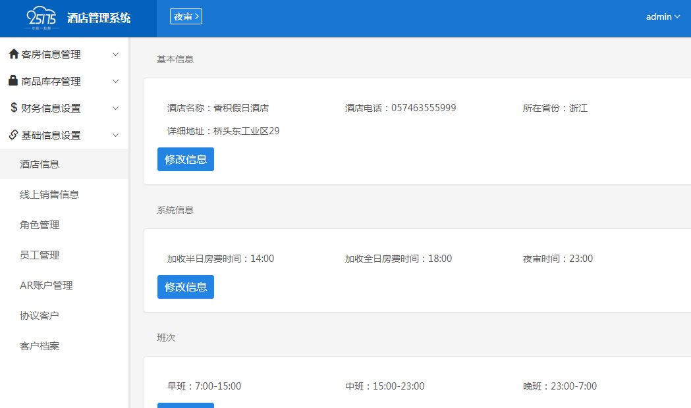Click the 商品库存管理 menu label

point(51,82)
